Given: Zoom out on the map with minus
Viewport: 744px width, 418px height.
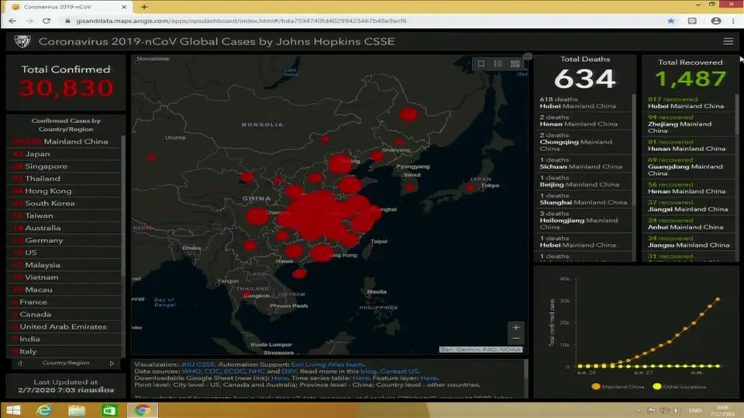Looking at the screenshot, I should pyautogui.click(x=516, y=338).
